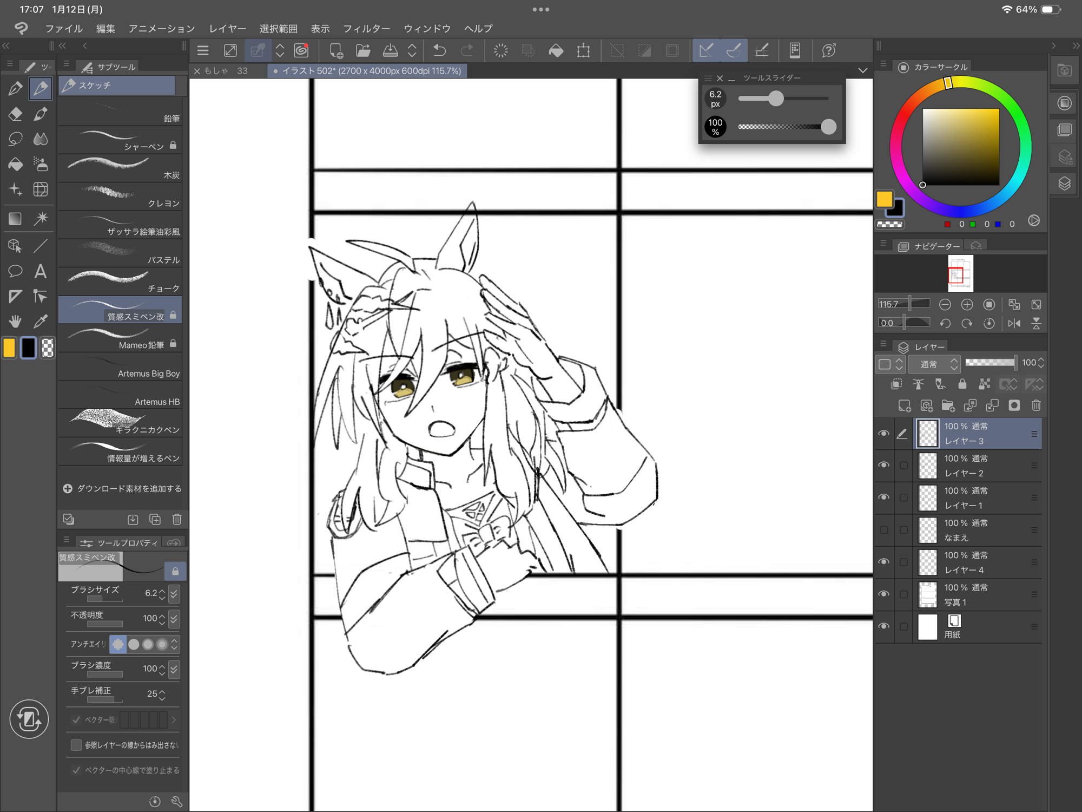Click the Undo arrow in the command bar

tap(439, 51)
